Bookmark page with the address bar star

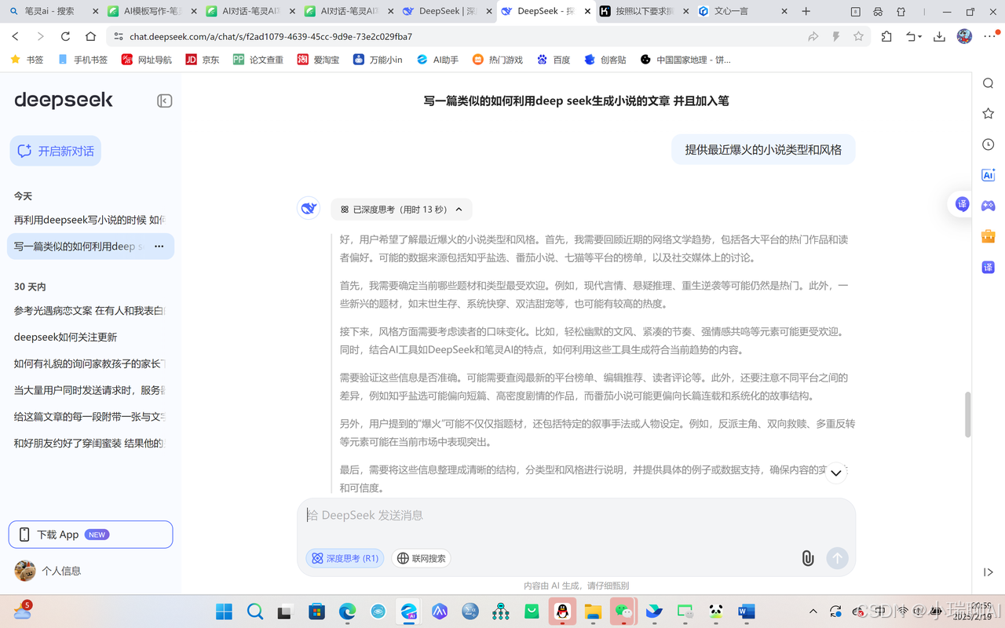[858, 37]
